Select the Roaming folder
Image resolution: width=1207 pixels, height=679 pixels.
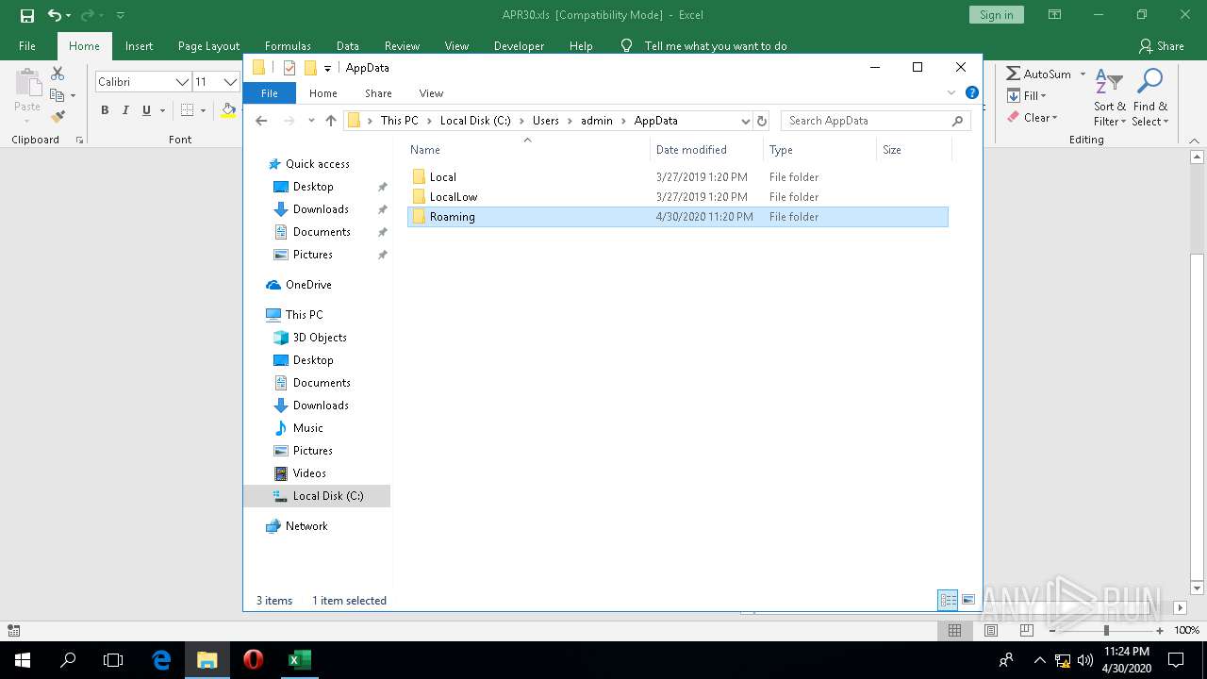(x=677, y=217)
